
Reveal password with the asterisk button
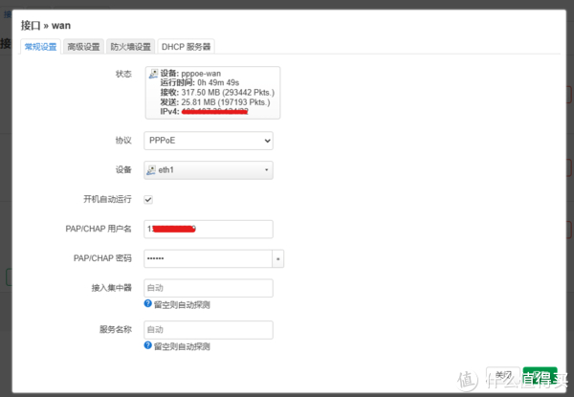277,258
